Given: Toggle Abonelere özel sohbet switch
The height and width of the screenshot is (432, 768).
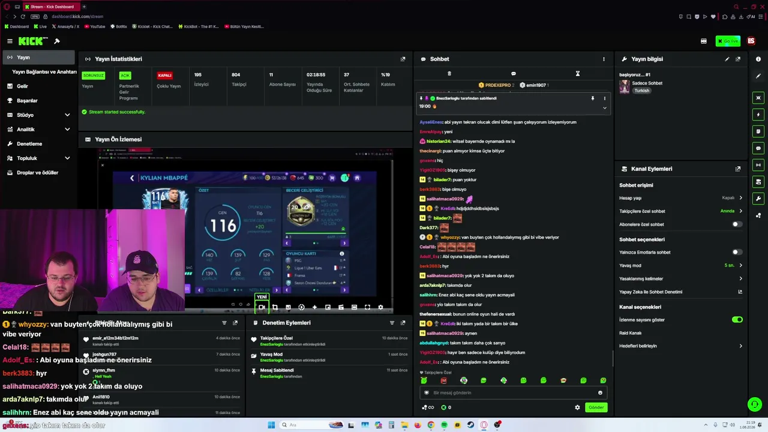Looking at the screenshot, I should click(x=737, y=224).
